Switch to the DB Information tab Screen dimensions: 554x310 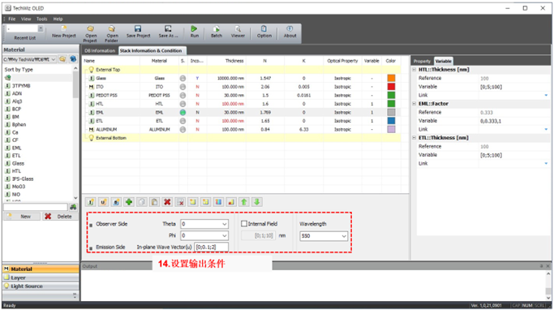pyautogui.click(x=100, y=50)
